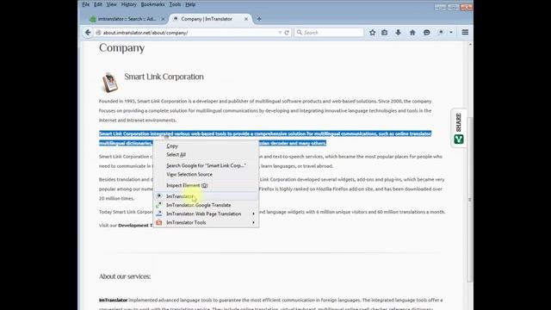Click the About our services heading
The height and width of the screenshot is (310, 551).
point(125,276)
